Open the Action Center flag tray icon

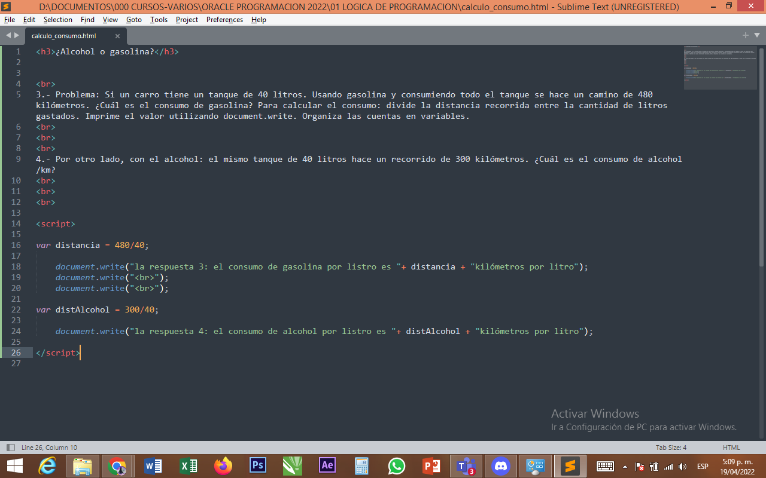(639, 466)
